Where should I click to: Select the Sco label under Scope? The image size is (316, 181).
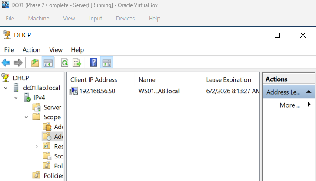point(59,156)
